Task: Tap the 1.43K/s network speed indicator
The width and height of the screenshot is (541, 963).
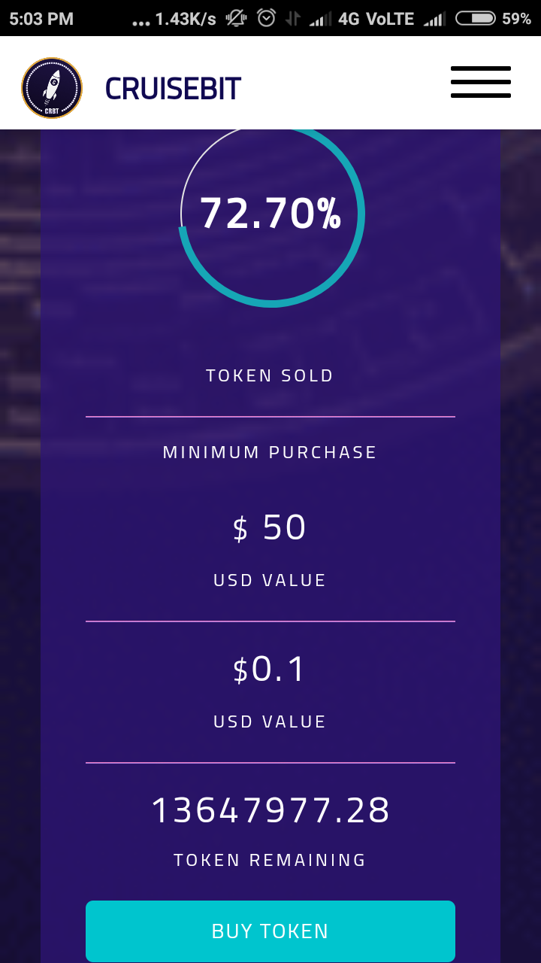Action: click(186, 19)
